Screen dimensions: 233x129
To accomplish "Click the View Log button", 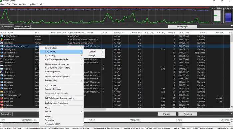I will click(188, 114).
